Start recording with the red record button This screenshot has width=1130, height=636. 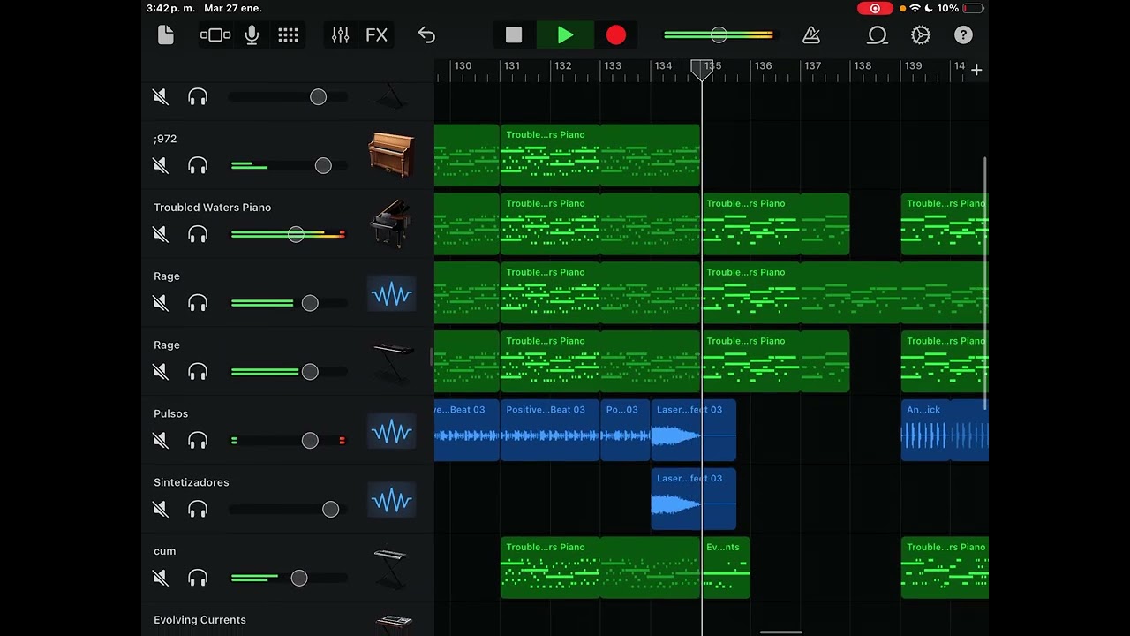616,35
